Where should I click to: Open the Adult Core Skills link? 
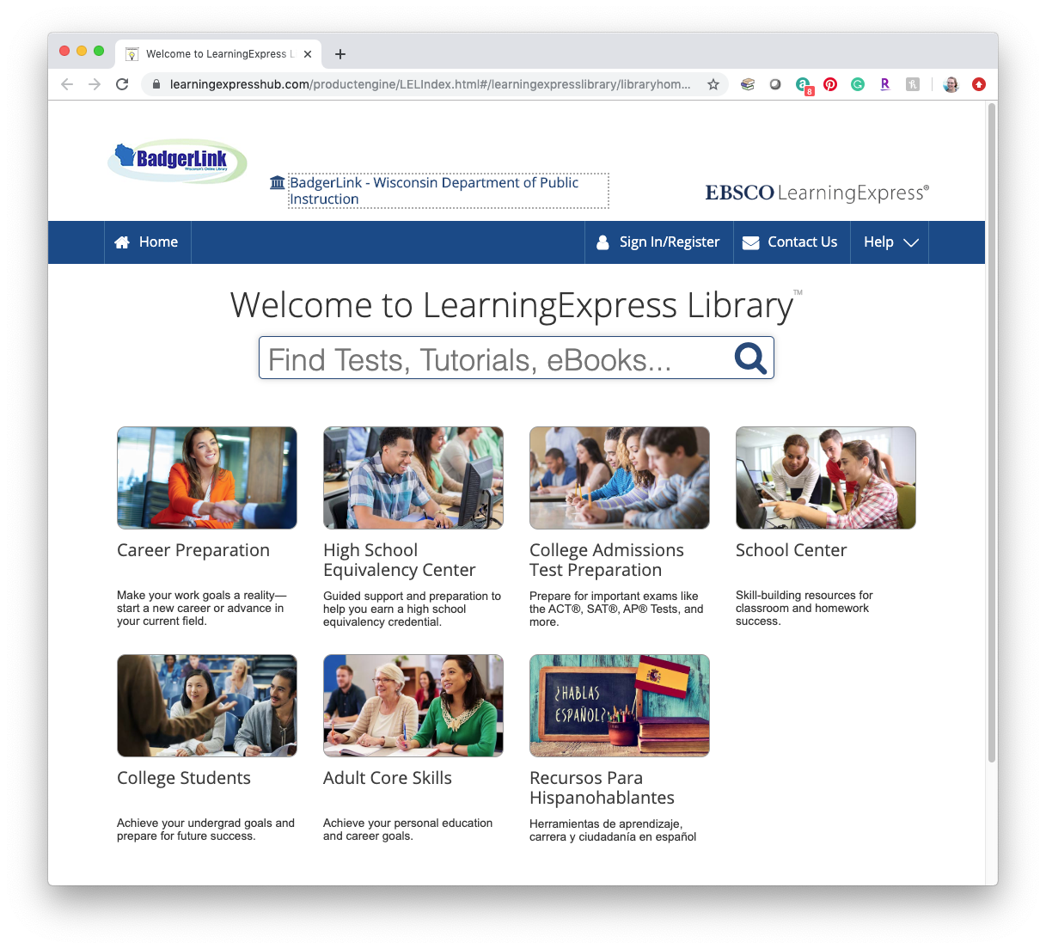click(388, 778)
